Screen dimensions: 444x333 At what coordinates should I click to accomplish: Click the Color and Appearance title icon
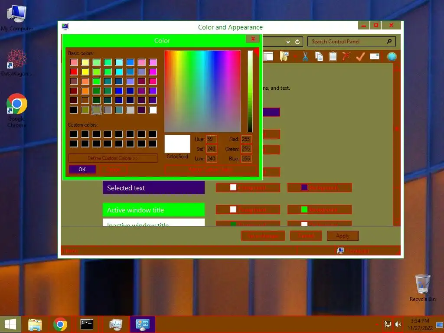65,27
